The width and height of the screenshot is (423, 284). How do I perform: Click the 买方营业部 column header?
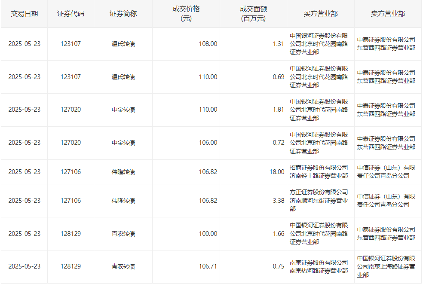(x=321, y=14)
